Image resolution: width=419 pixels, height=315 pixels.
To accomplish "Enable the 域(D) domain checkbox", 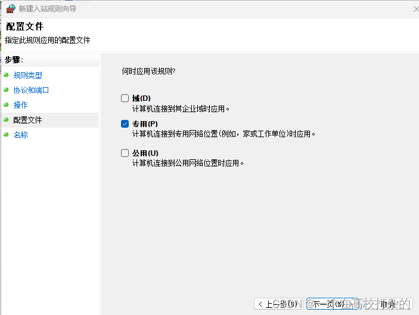I will 125,98.
